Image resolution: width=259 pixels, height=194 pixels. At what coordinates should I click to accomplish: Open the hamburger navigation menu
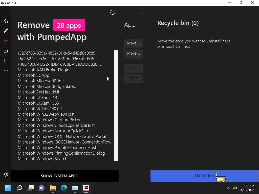point(6,11)
